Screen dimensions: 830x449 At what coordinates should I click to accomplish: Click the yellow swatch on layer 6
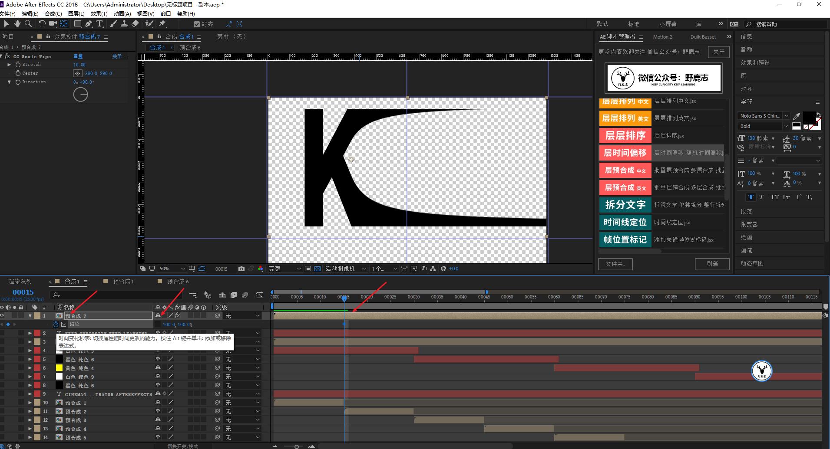[x=59, y=368]
